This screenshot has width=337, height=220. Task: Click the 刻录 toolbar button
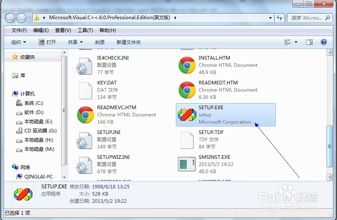coord(100,42)
